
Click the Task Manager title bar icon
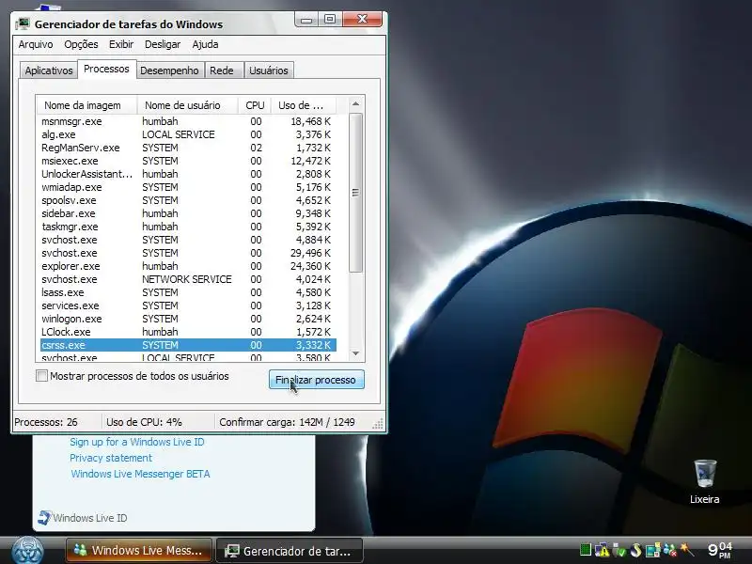(x=22, y=24)
